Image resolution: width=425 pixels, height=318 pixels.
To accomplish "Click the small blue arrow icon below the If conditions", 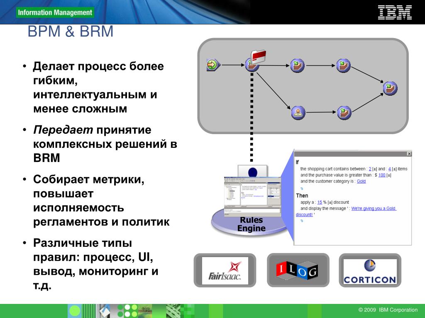I will pos(302,188).
